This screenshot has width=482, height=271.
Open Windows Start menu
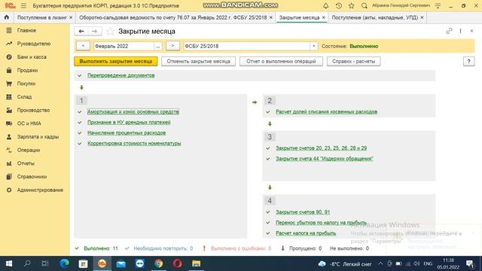coord(8,263)
